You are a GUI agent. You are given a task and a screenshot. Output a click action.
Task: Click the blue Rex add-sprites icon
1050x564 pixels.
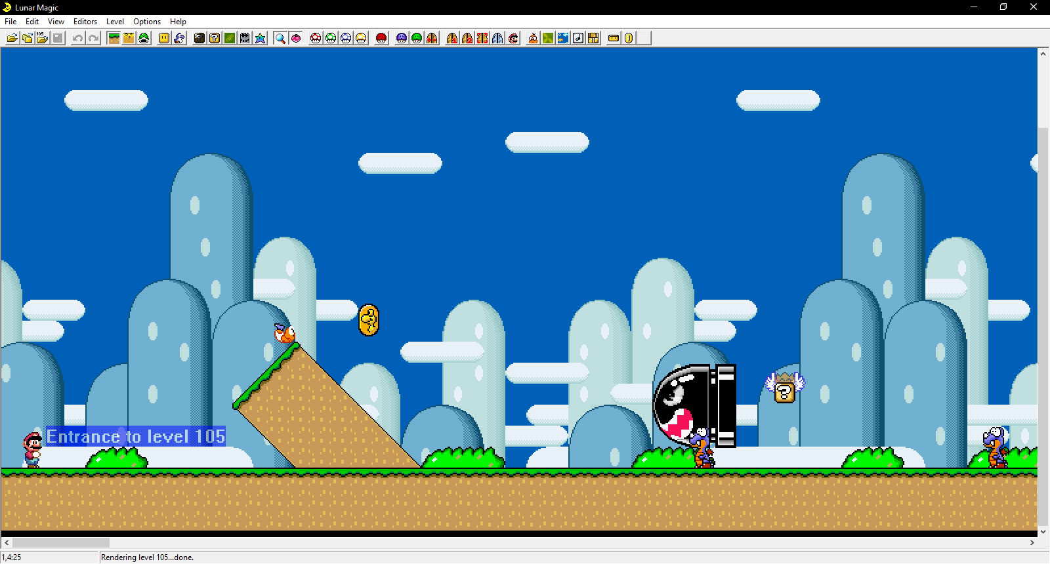tap(179, 38)
